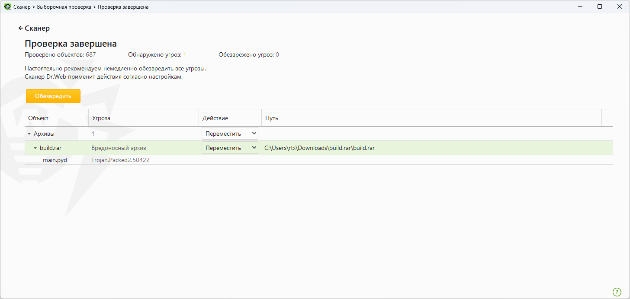Screen dimensions: 630x299
Task: Click the Trojan.Packed2.50422 threat name
Action: pyautogui.click(x=120, y=160)
